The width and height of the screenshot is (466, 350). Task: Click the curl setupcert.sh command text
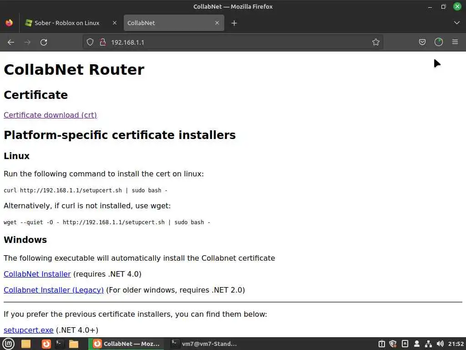click(x=85, y=190)
